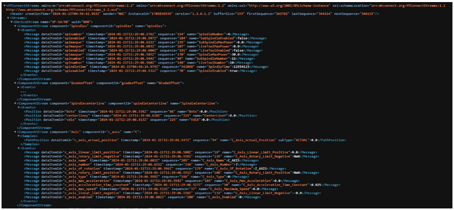Select the sp1enabled SpindleEnabled row

141,71
